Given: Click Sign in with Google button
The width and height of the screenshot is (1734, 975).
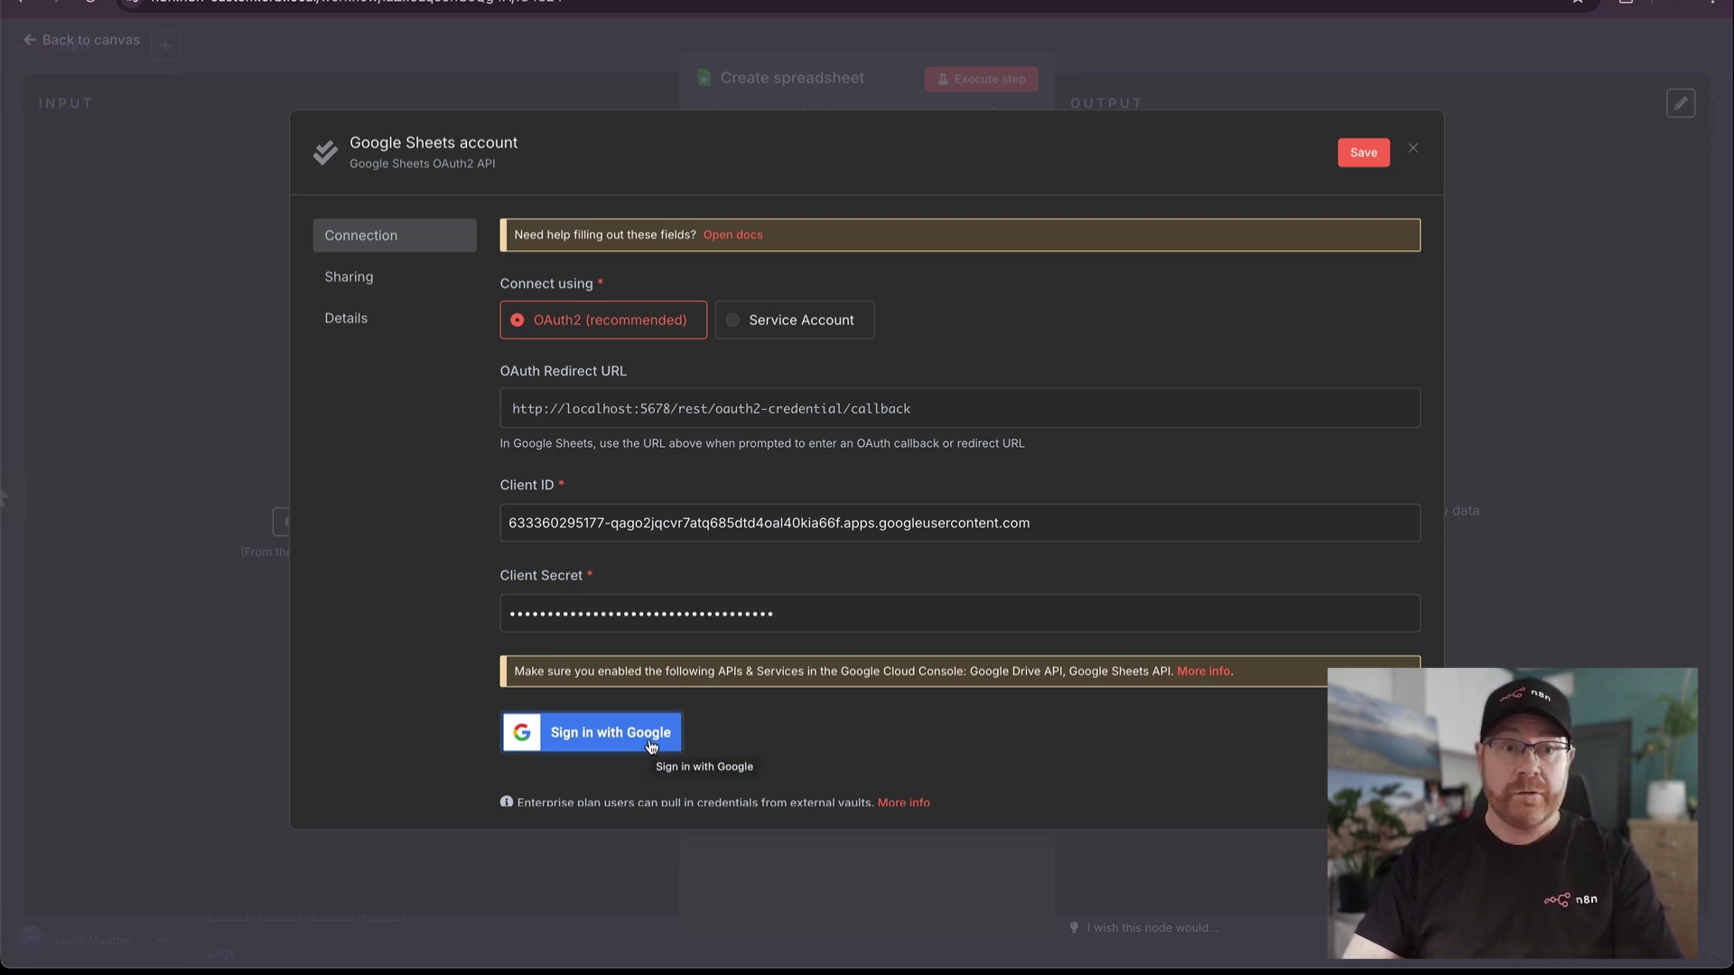Looking at the screenshot, I should click(x=611, y=732).
